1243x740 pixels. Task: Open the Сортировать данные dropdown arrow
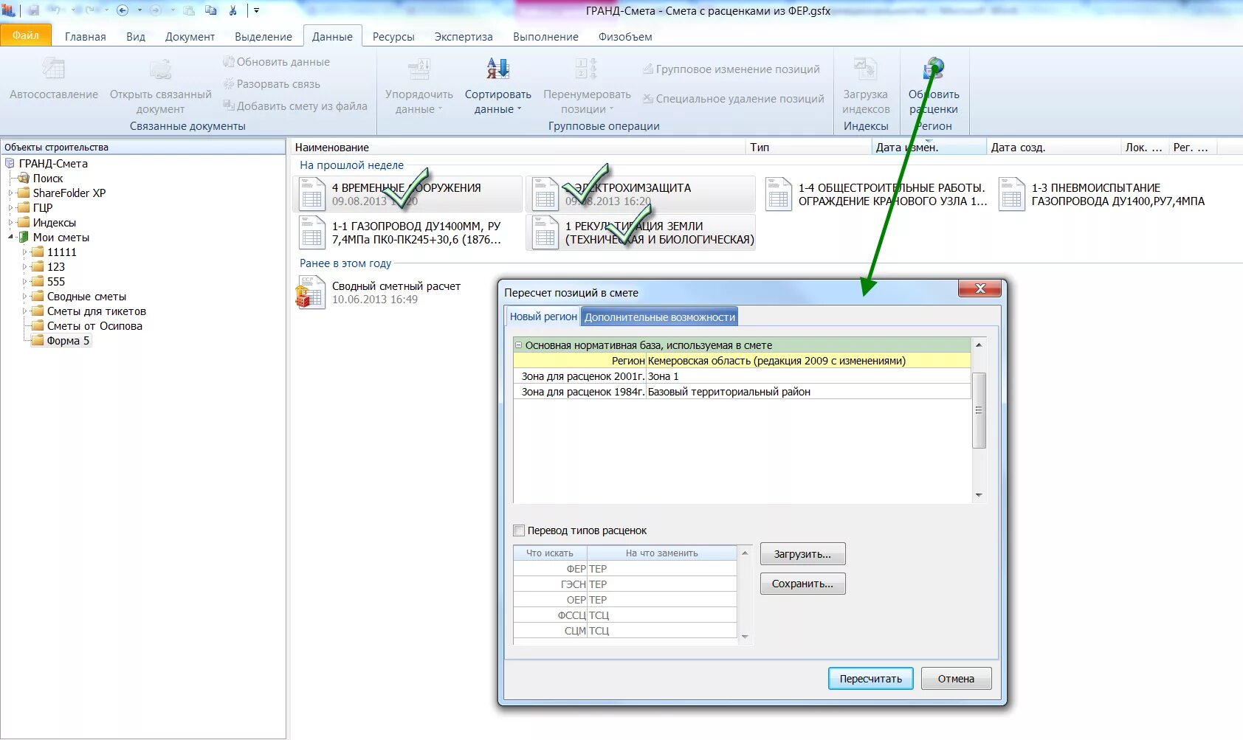coord(519,109)
